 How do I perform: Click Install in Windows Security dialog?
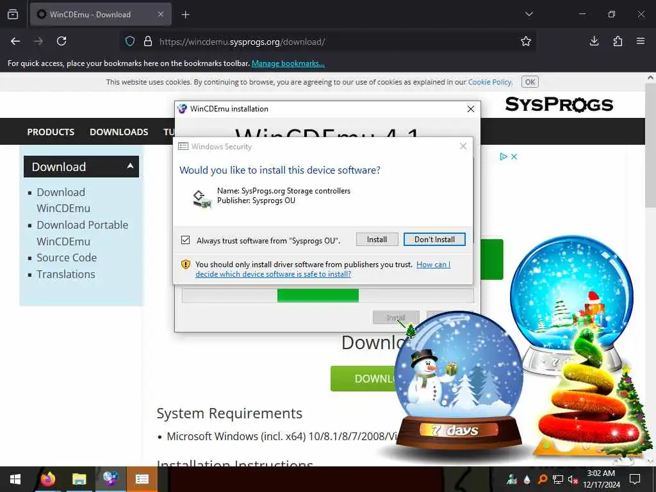click(377, 240)
